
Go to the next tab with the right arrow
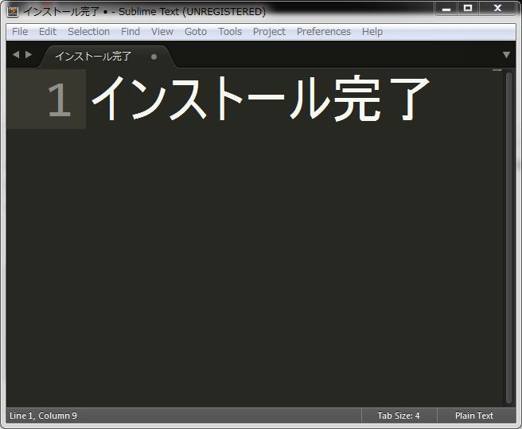[x=29, y=54]
